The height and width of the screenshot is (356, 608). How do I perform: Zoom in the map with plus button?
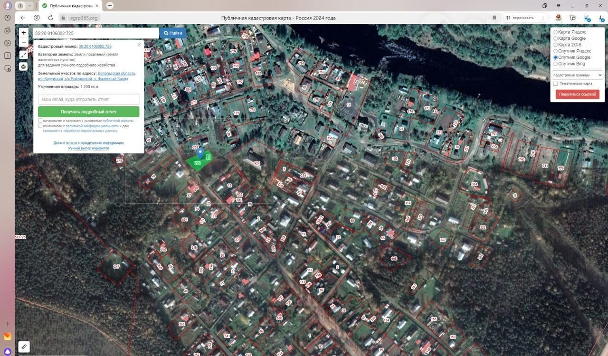[x=24, y=33]
